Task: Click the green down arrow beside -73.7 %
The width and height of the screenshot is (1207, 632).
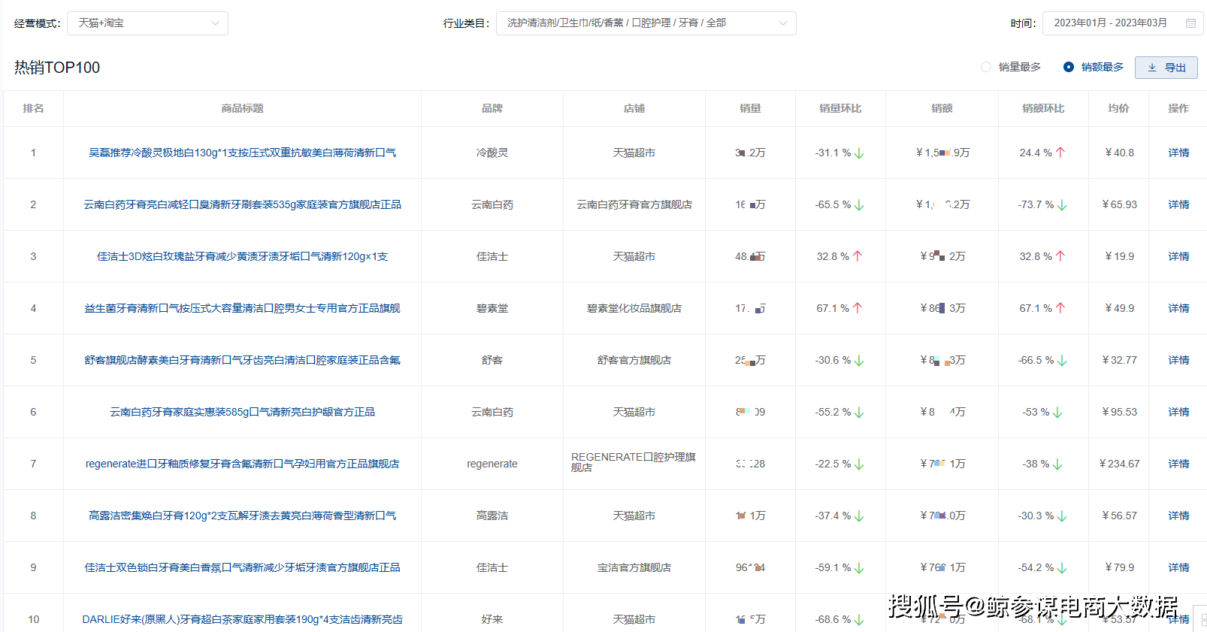Action: pos(1062,205)
